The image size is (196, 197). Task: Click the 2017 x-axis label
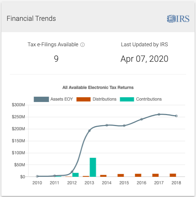coord(159,183)
